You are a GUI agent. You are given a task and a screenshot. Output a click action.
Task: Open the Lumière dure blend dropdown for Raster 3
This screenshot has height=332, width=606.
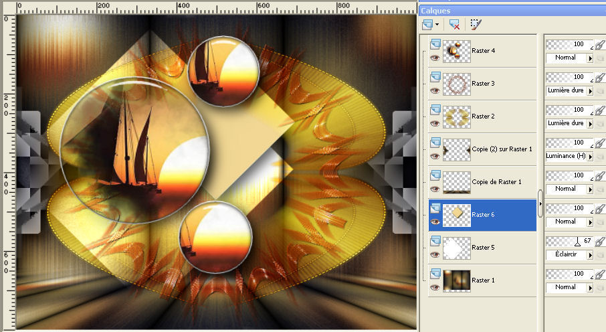pos(590,91)
